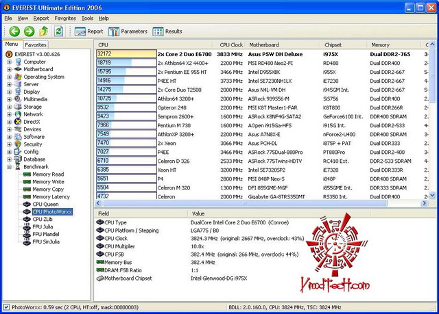
Task: Expand the Computer tree node
Action: click(x=9, y=62)
